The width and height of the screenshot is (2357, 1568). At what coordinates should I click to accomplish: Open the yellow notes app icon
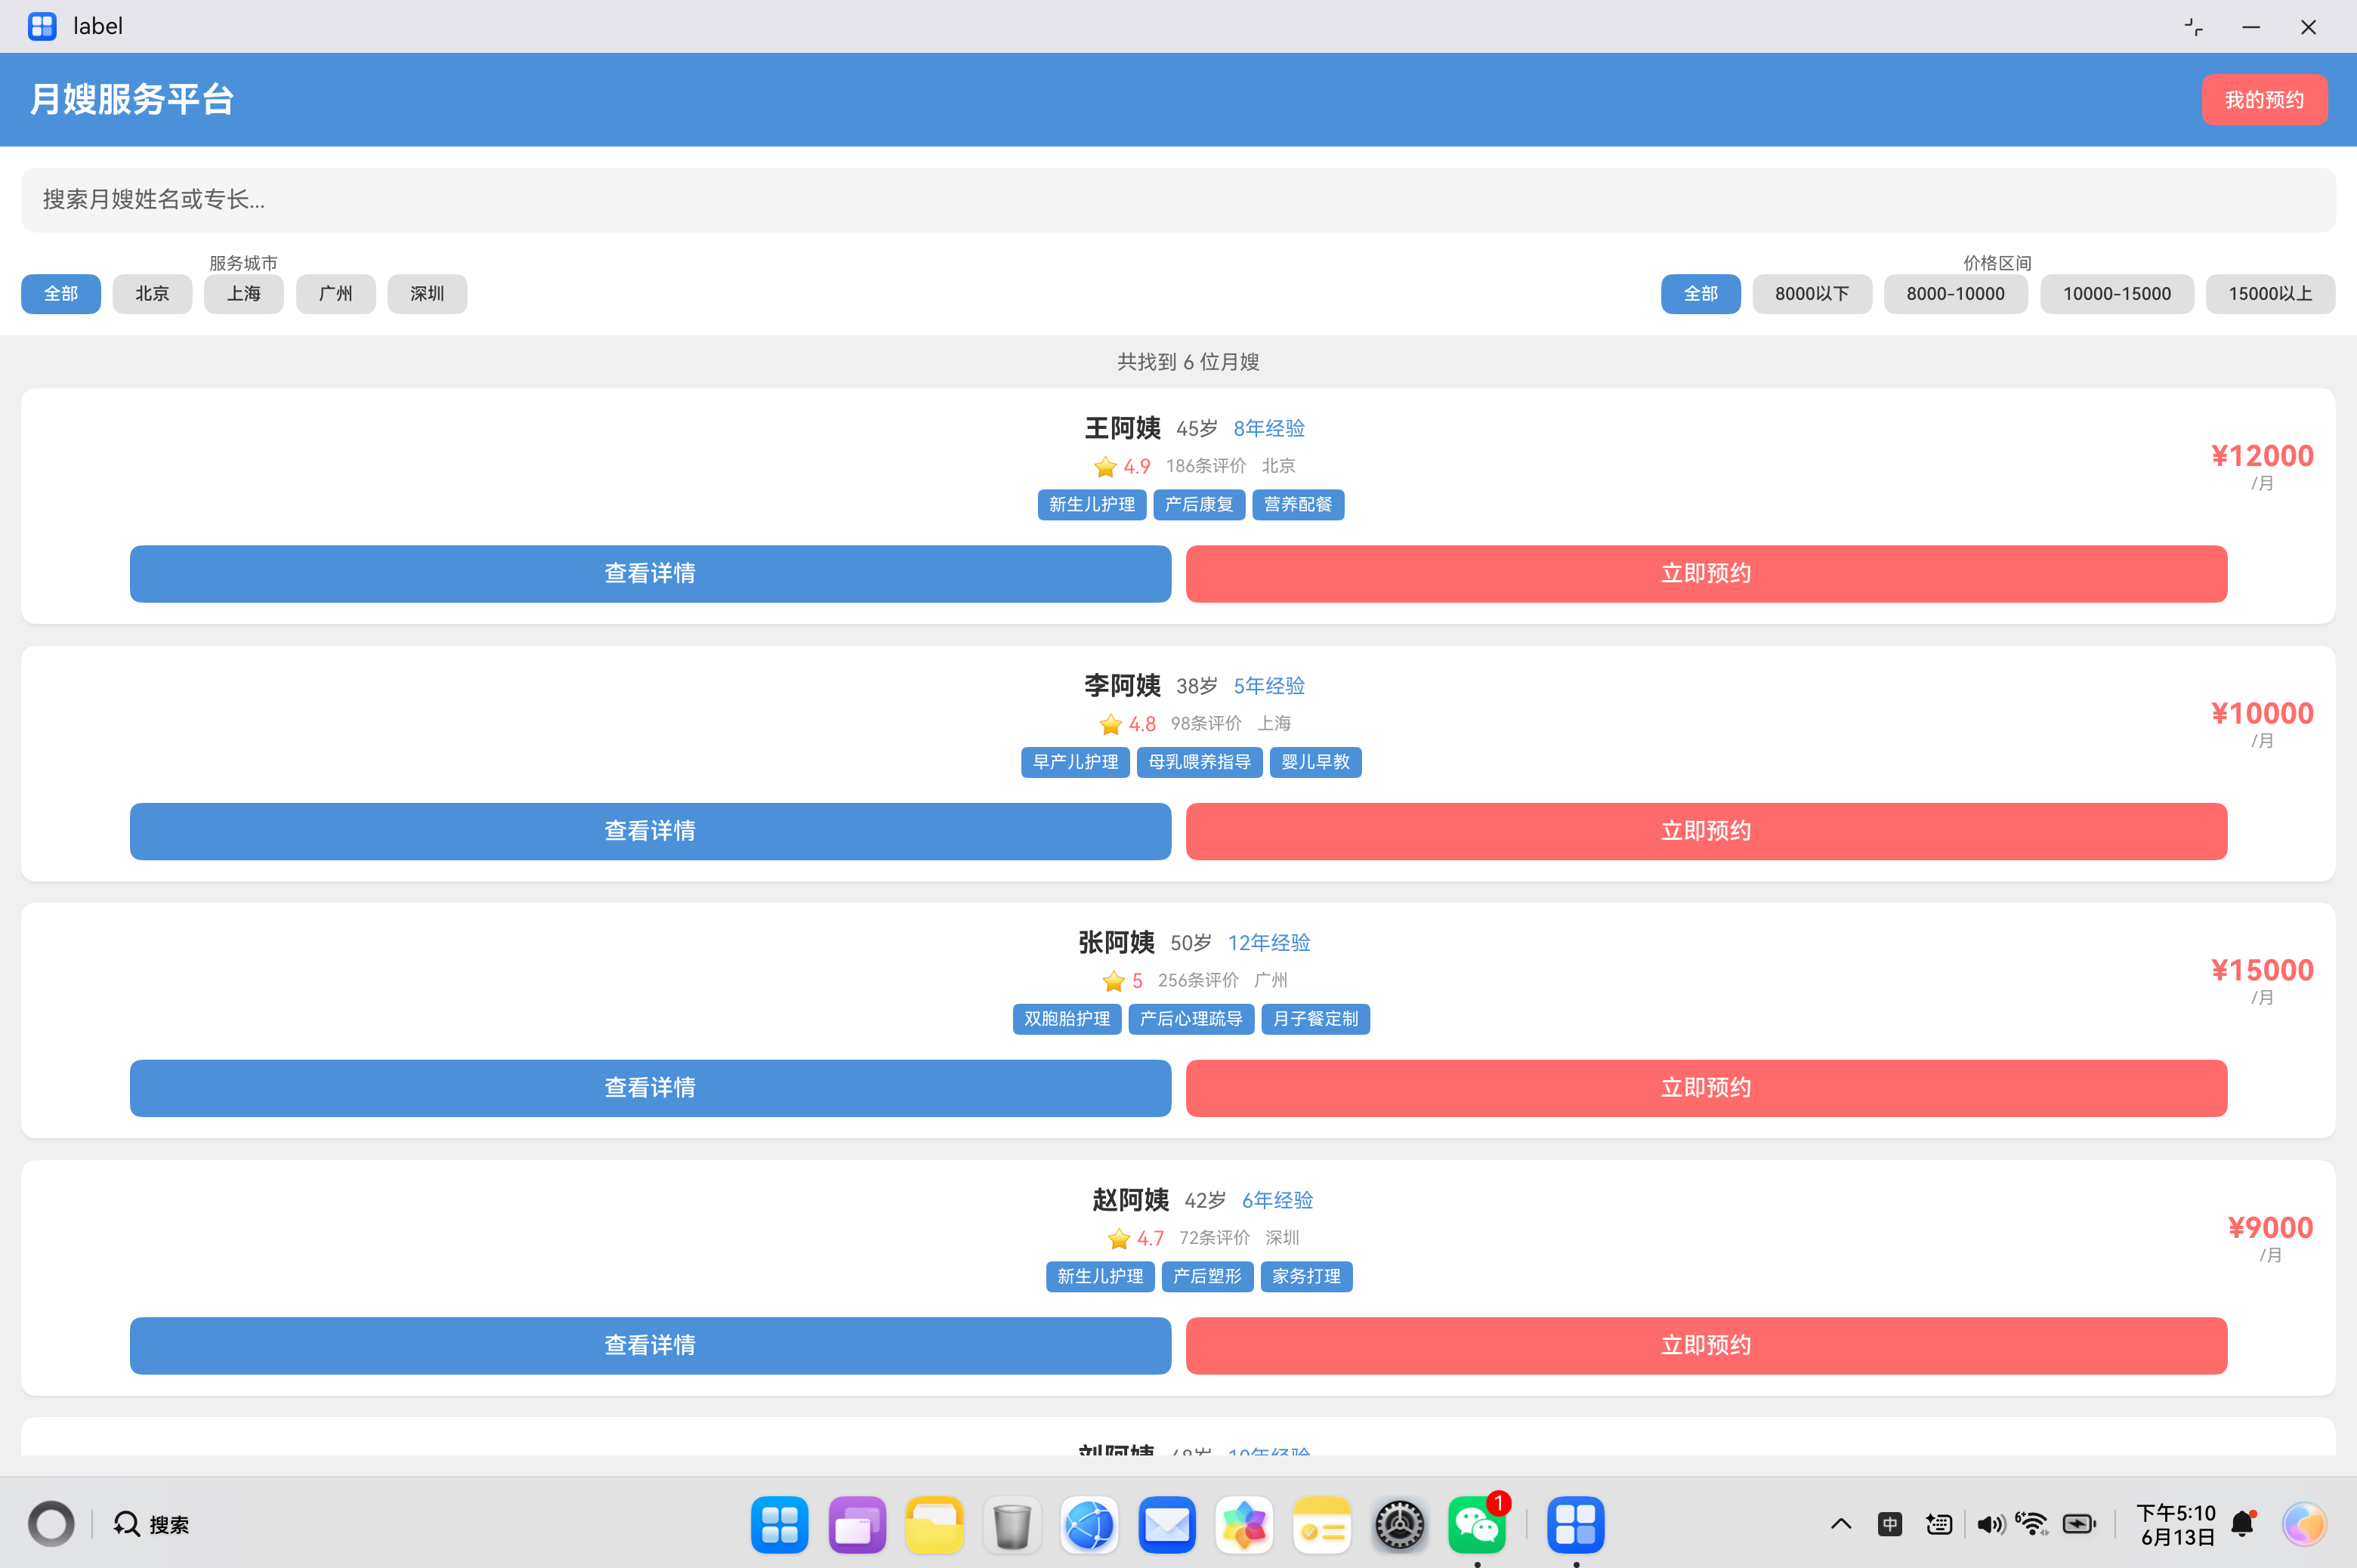1322,1525
